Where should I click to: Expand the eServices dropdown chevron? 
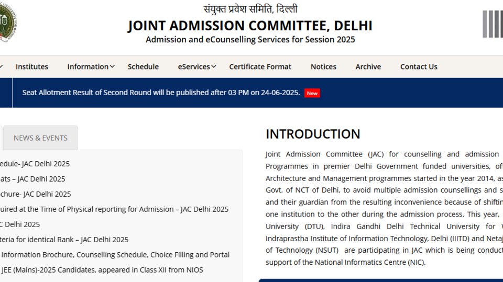pos(214,66)
